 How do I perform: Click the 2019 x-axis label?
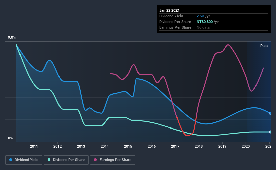pyautogui.click(x=222, y=146)
